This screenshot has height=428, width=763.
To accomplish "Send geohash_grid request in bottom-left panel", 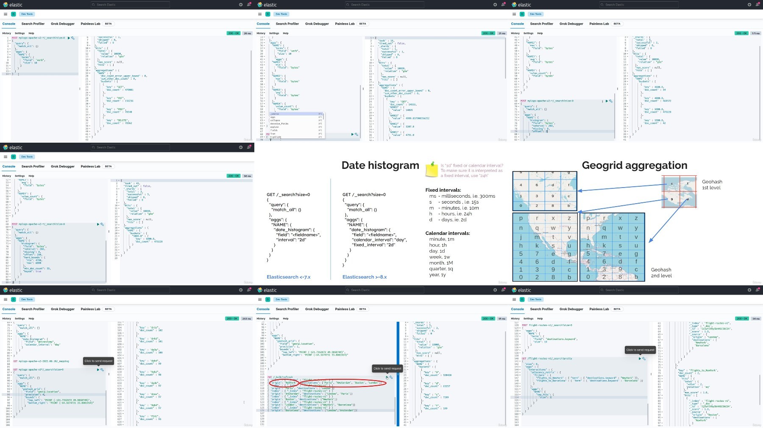I will click(x=98, y=370).
